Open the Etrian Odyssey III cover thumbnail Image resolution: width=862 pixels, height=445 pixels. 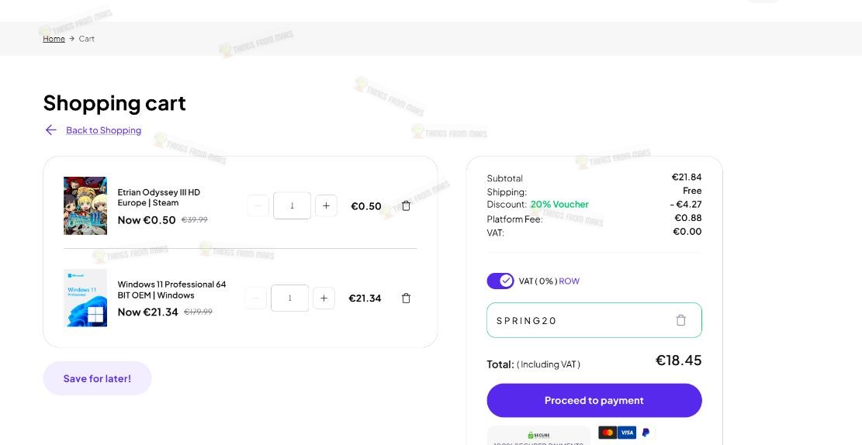pos(85,205)
